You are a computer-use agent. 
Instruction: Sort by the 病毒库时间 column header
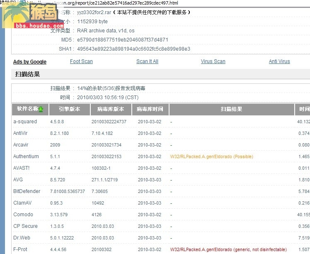point(150,109)
